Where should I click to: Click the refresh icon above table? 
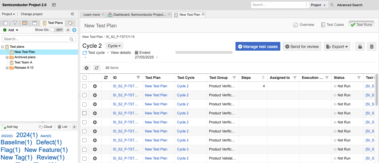tap(97, 68)
